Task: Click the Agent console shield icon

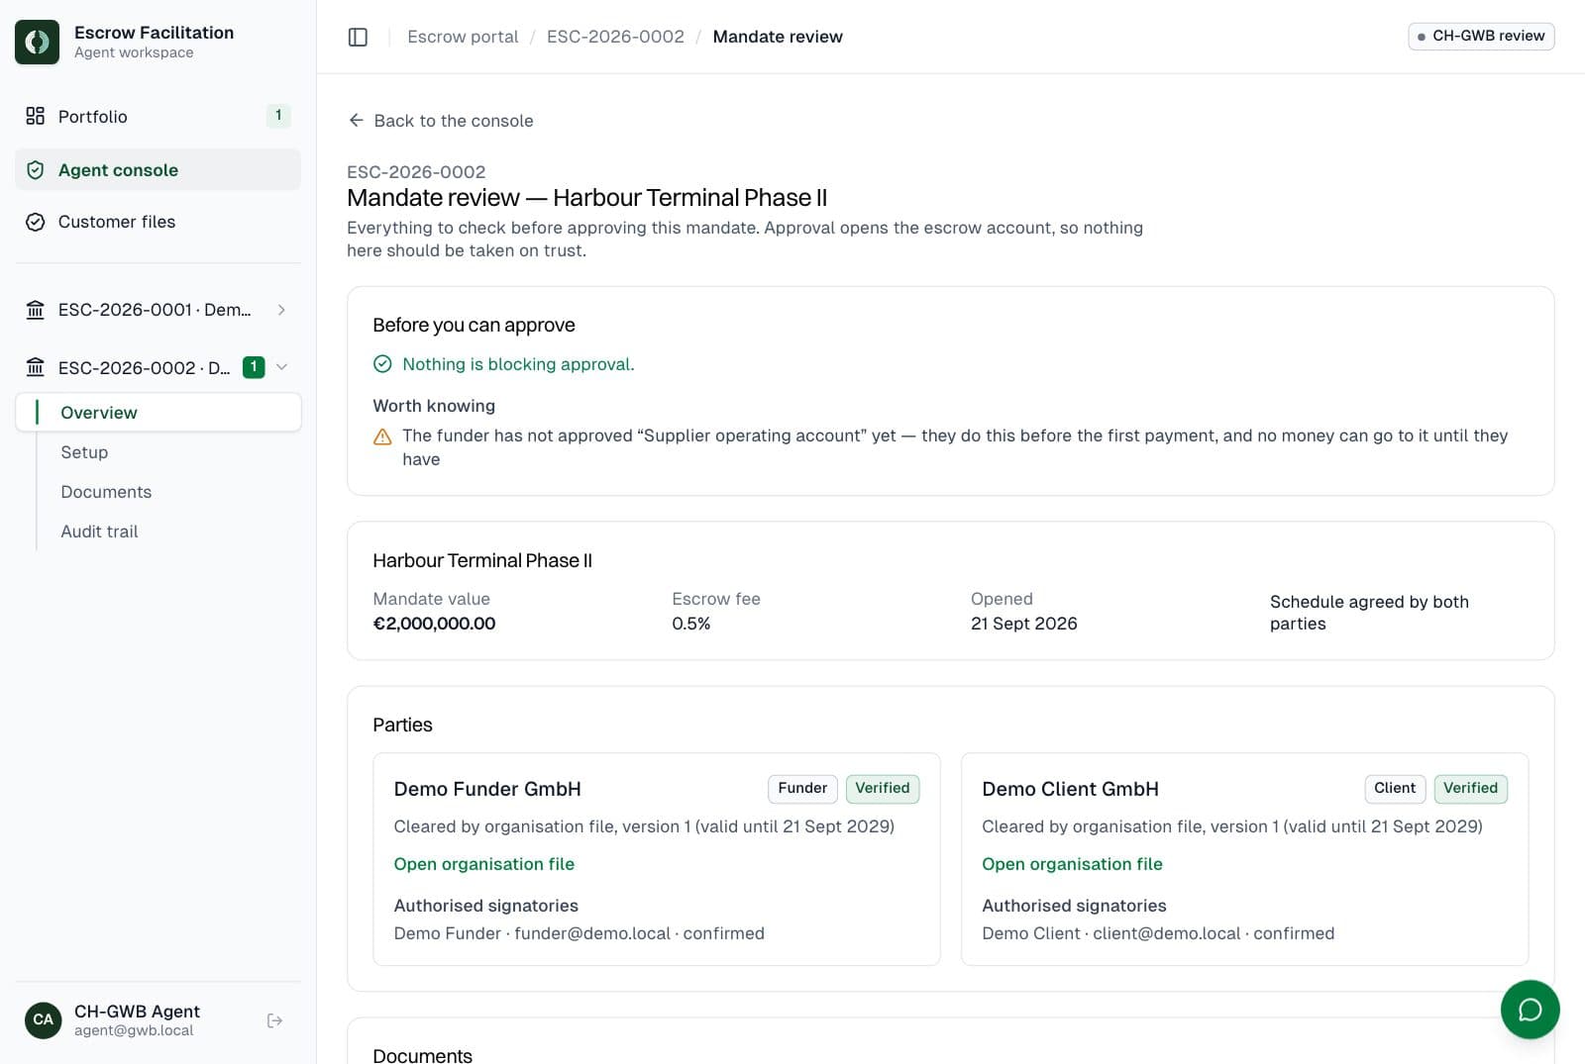Action: click(36, 169)
